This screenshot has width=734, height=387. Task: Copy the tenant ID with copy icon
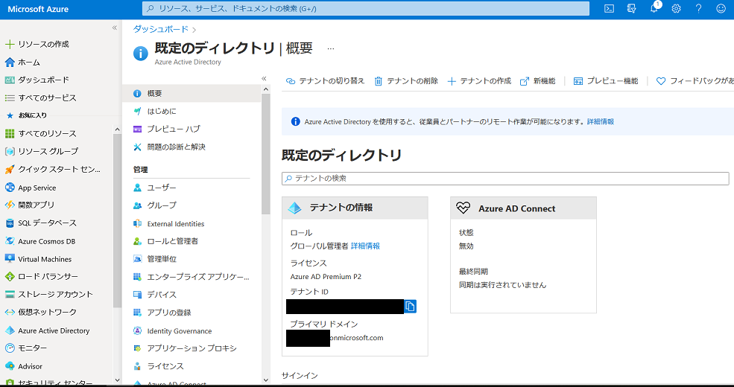410,306
